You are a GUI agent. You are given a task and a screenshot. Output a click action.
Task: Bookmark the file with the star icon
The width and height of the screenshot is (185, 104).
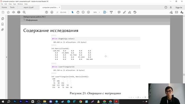(x=8, y=12)
